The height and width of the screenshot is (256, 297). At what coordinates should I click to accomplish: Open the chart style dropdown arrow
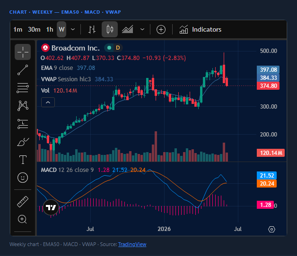point(142,29)
